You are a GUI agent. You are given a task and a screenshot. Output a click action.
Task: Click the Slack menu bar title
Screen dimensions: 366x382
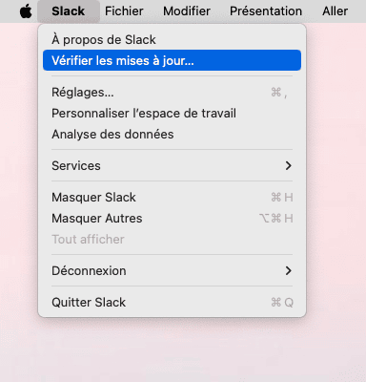(x=69, y=11)
